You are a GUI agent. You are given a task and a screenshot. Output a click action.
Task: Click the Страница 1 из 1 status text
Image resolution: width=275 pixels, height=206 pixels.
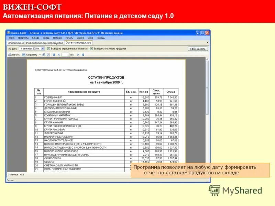16,175
